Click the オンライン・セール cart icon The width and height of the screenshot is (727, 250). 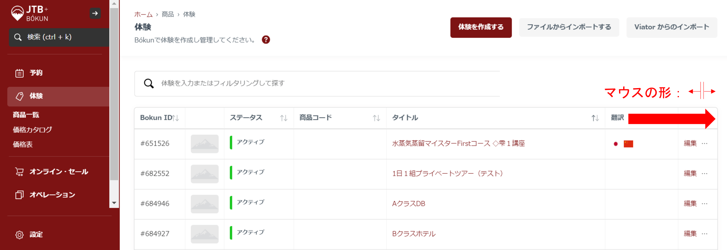[x=19, y=172]
